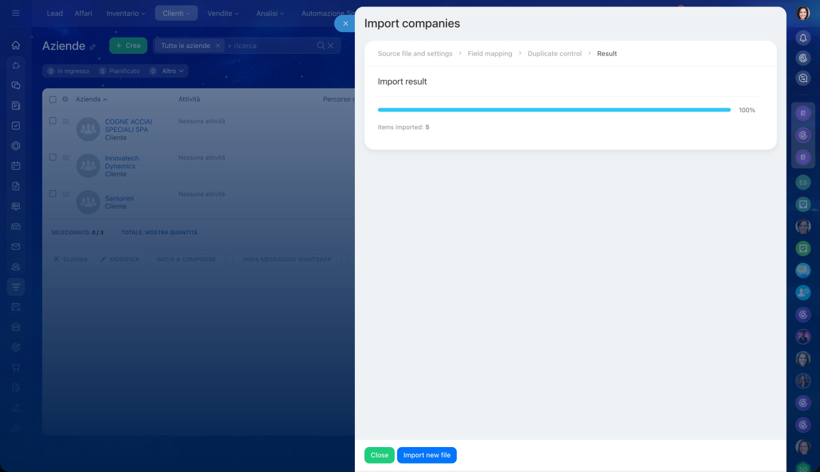Click the home icon in left sidebar

[16, 45]
